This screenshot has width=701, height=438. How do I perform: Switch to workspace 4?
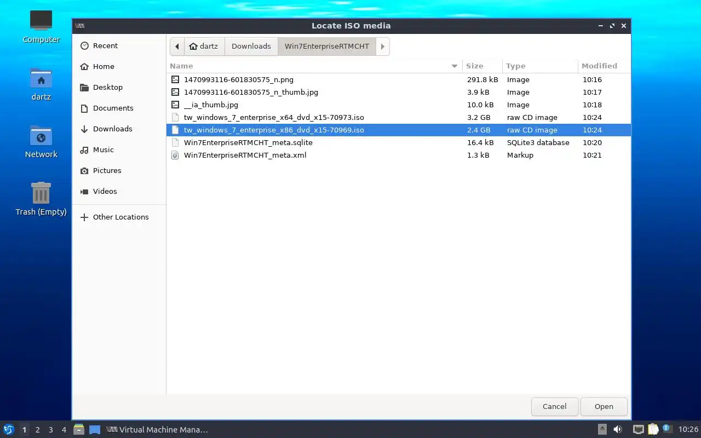click(x=64, y=430)
